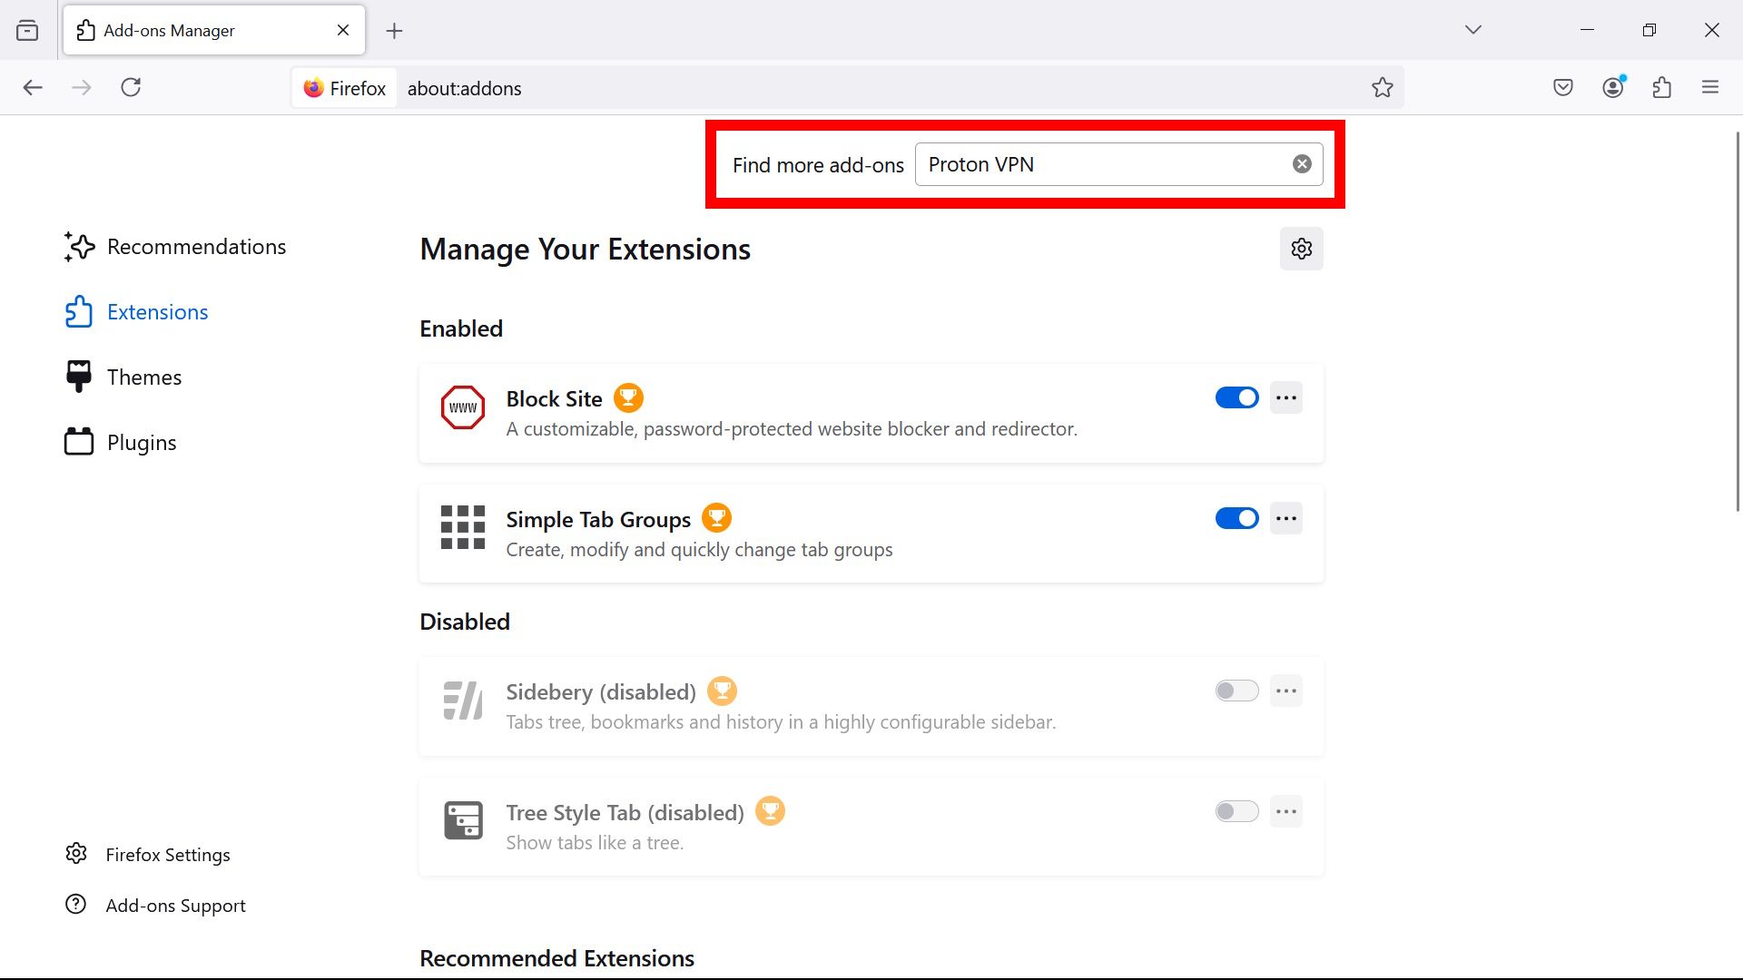
Task: Open a new tab with the plus button
Action: coord(394,31)
